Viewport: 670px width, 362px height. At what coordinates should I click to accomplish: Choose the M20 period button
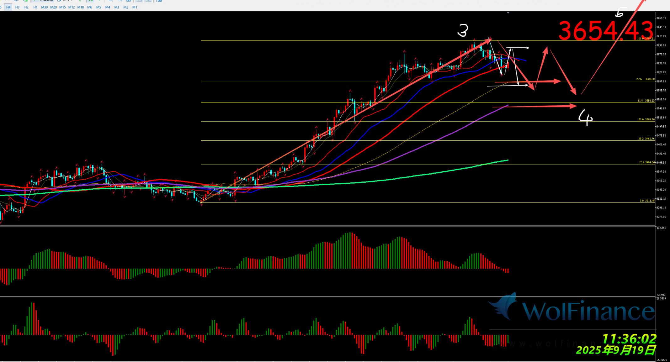point(53,7)
